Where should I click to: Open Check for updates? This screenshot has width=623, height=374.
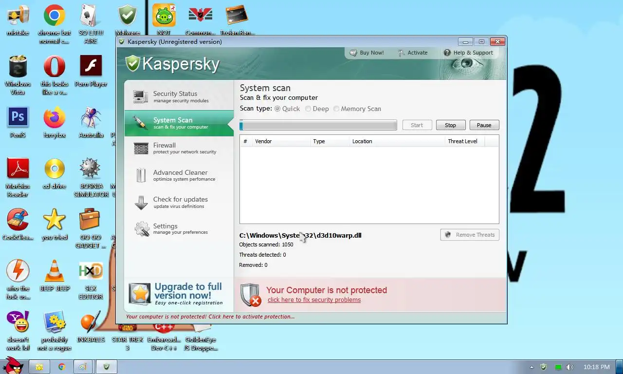[179, 202]
